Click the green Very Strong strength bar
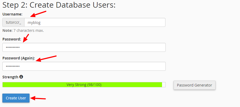 point(82,85)
